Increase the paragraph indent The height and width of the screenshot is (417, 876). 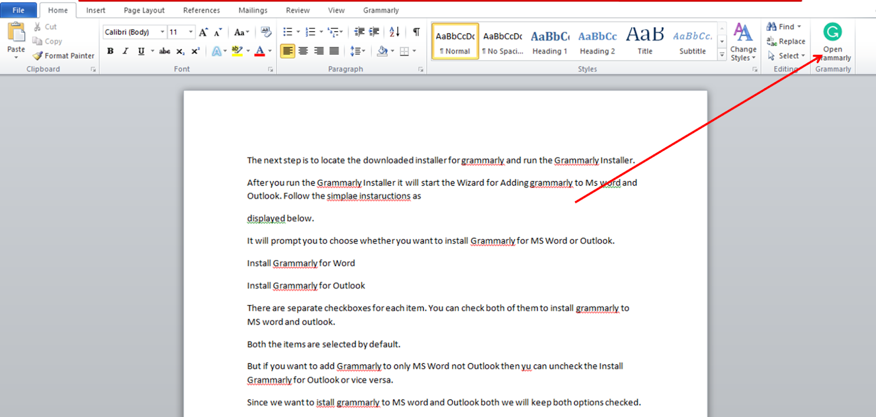pos(374,32)
